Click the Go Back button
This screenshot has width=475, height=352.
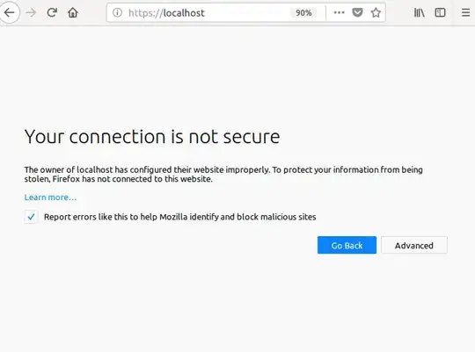click(347, 245)
